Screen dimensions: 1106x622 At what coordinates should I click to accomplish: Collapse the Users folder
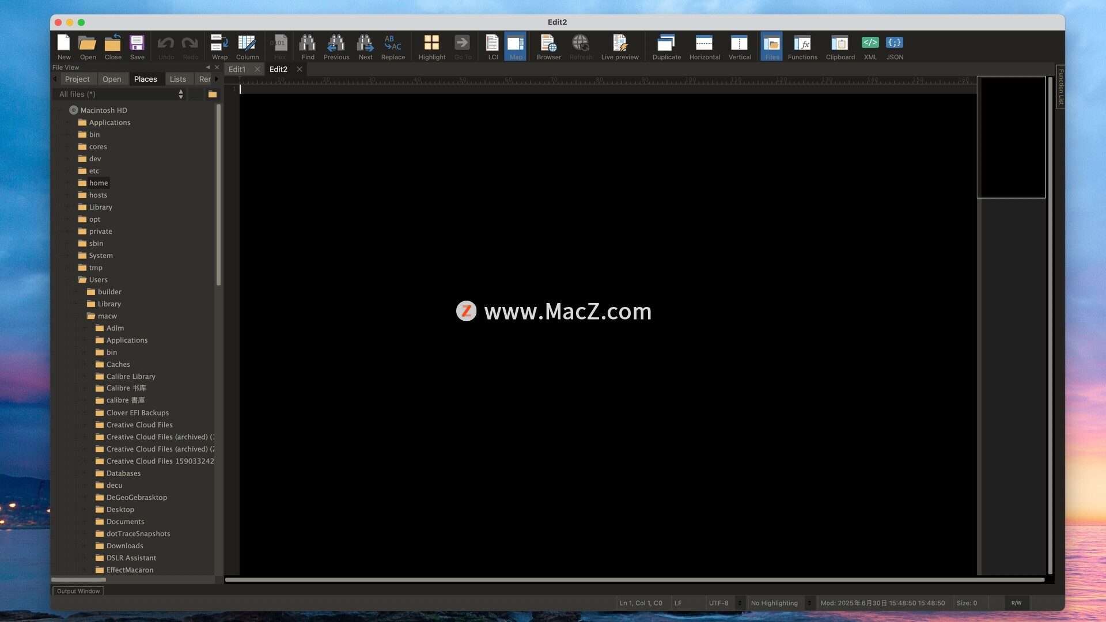pyautogui.click(x=68, y=280)
